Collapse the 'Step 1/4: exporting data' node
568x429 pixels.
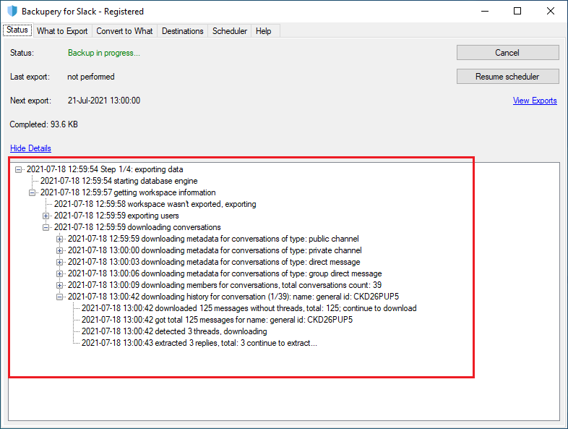(x=19, y=169)
